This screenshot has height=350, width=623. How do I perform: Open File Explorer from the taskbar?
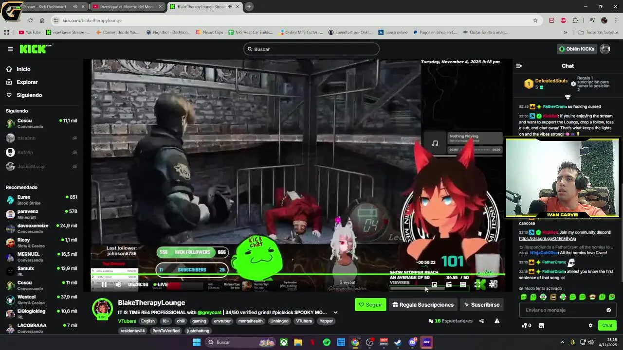(x=298, y=342)
